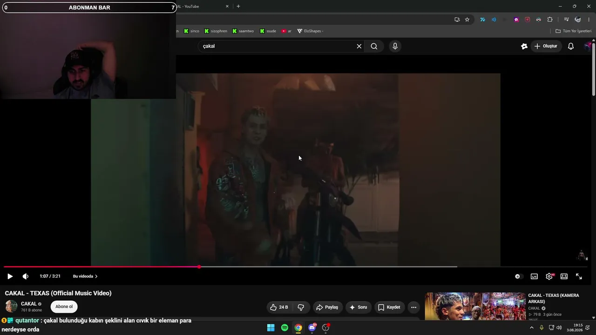The image size is (596, 335).
Task: Bookmark this page with the star icon
Action: (467, 20)
